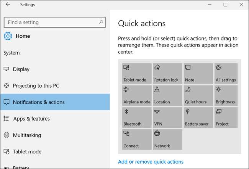This screenshot has width=249, height=169.
Task: Click the Note quick action tile
Action: tap(198, 74)
